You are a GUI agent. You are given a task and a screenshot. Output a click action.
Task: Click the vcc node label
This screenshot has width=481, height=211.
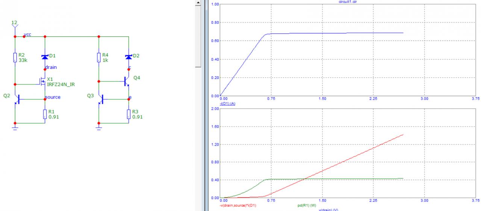(27, 34)
